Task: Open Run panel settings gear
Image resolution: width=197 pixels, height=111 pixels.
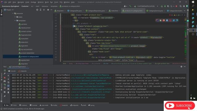Action: [x=181, y=67]
